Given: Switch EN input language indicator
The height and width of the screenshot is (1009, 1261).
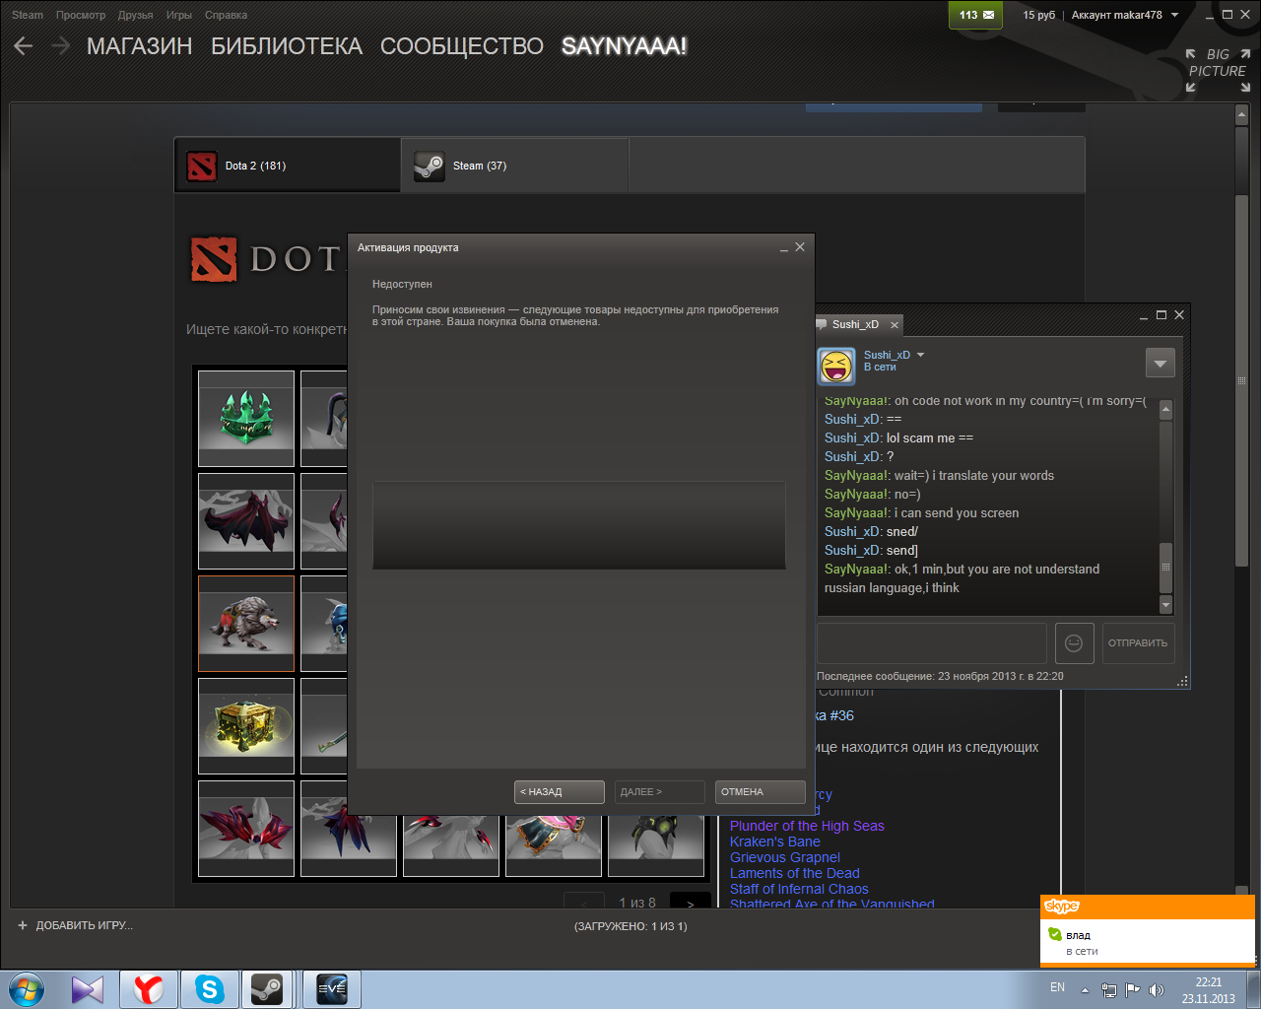Looking at the screenshot, I should pyautogui.click(x=1057, y=987).
